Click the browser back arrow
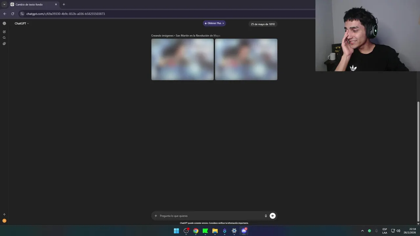This screenshot has height=236, width=420. click(5, 14)
